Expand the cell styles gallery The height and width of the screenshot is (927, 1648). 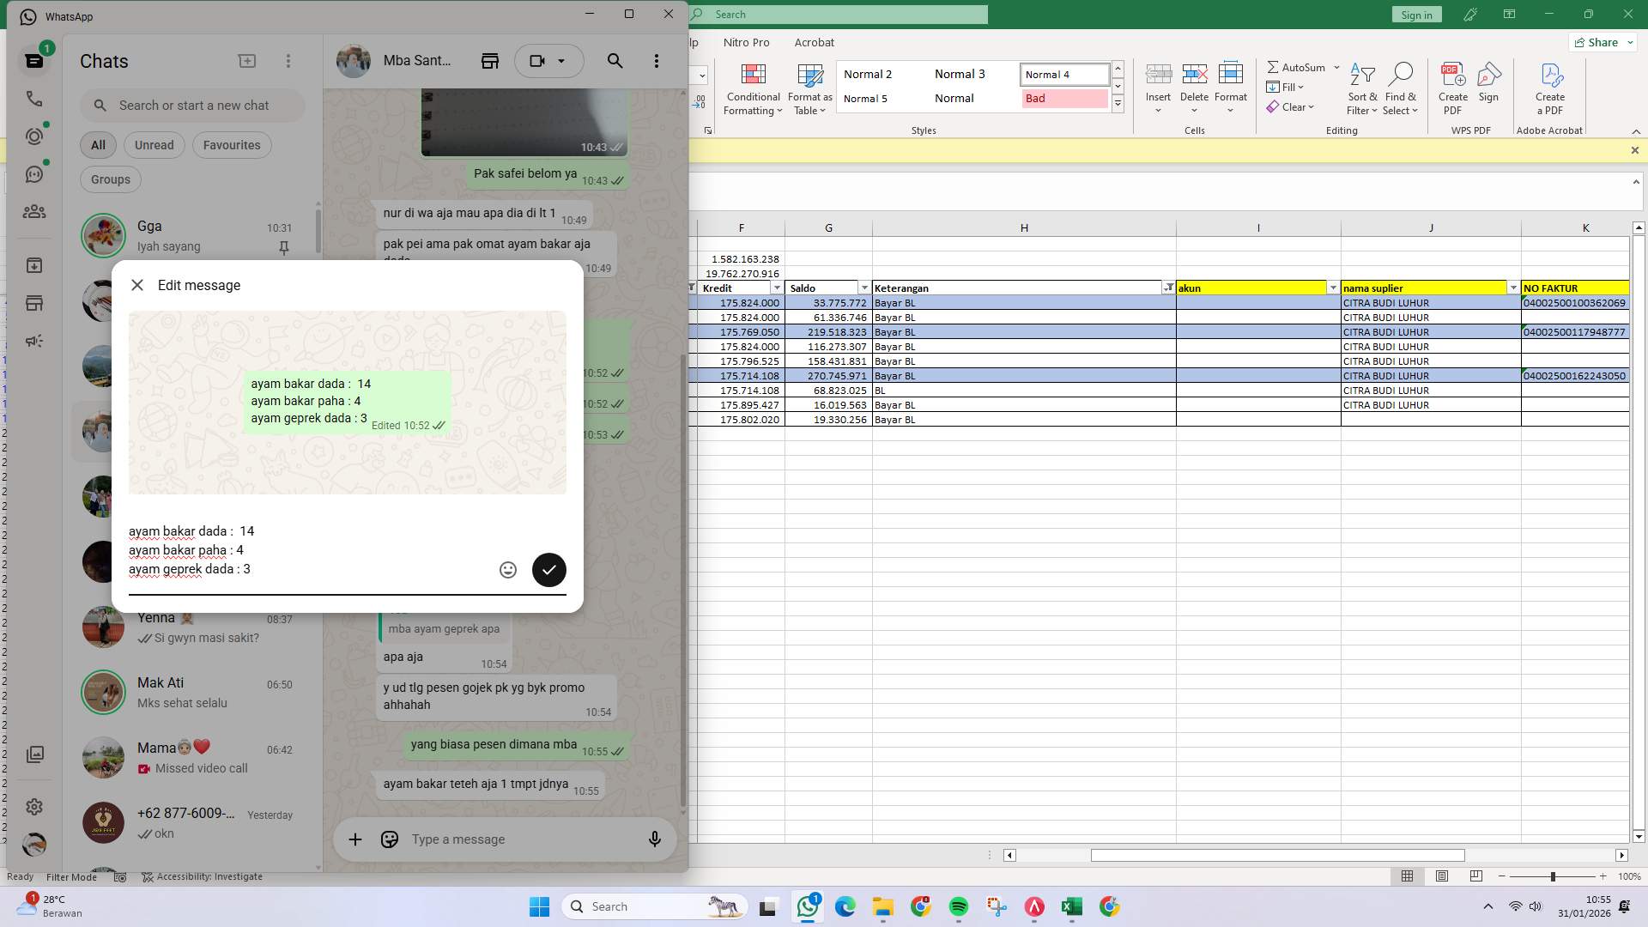pos(1118,103)
